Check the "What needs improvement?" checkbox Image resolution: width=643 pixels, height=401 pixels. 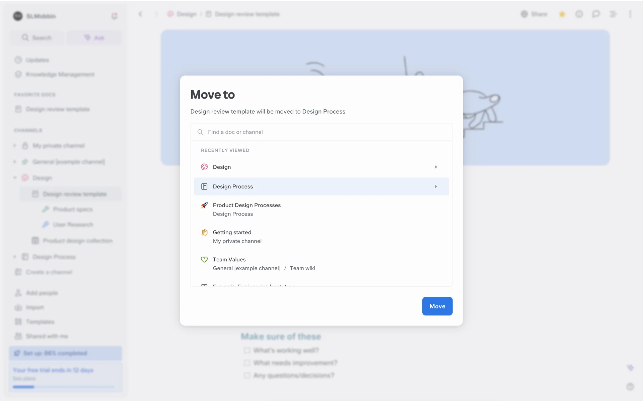247,363
